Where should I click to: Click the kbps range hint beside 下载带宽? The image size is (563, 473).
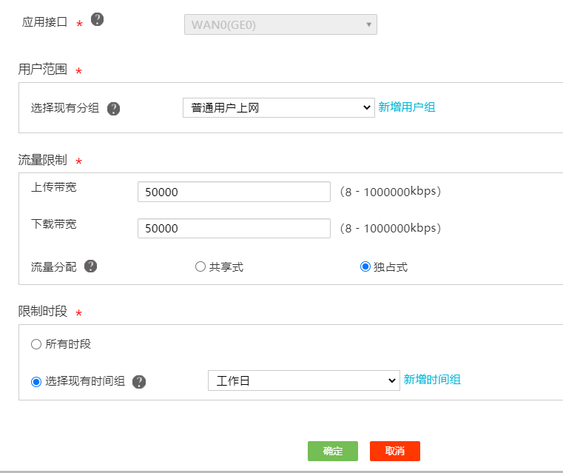click(391, 228)
